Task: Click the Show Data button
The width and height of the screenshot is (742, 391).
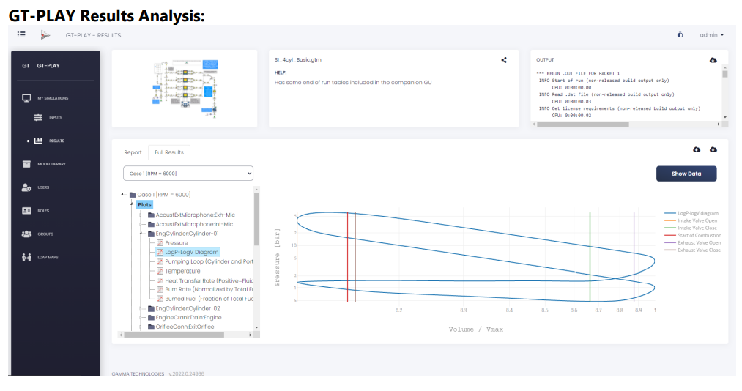Action: coord(686,174)
